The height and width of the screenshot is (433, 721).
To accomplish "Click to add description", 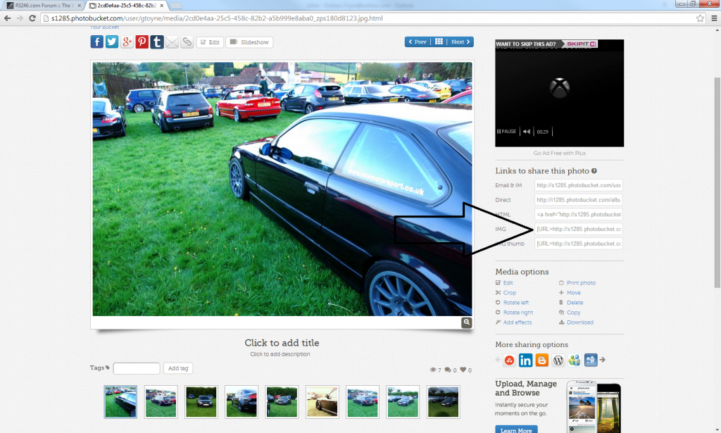I will 280,354.
